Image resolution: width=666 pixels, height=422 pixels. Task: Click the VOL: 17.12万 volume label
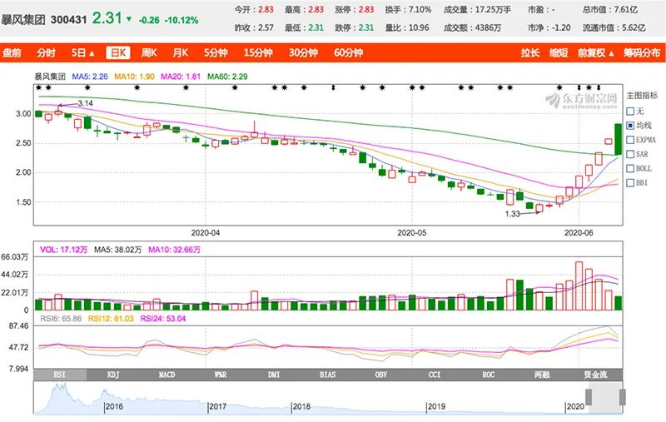coord(64,250)
